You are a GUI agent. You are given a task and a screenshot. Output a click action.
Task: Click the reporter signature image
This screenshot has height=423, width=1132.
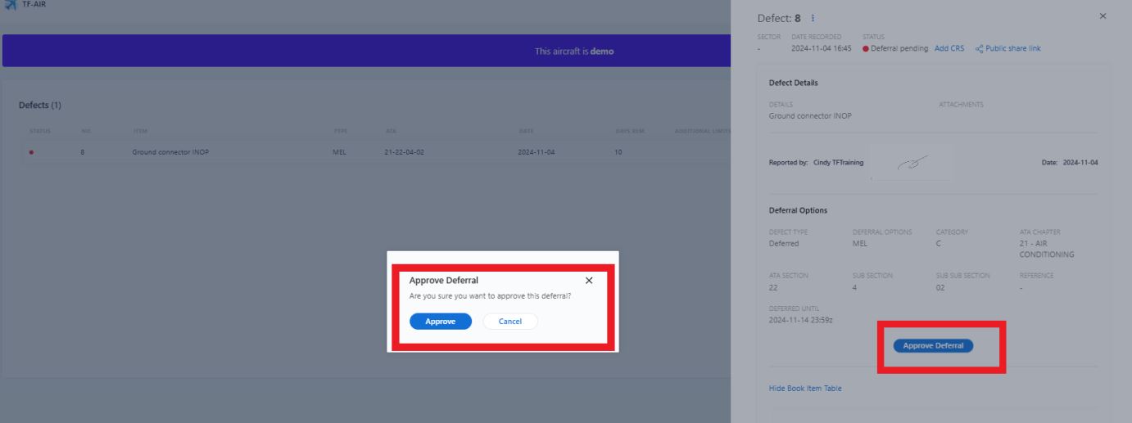point(908,162)
